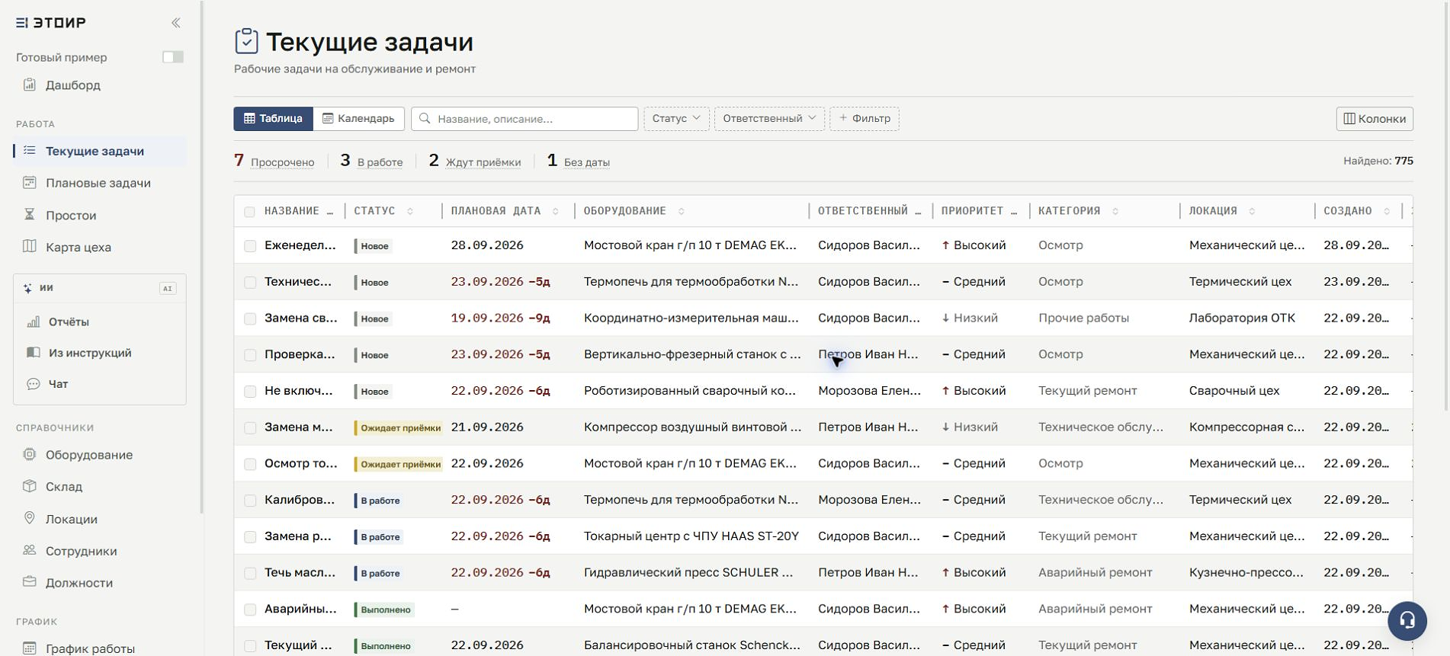Open Склад in sidebar
The width and height of the screenshot is (1450, 656).
point(100,486)
